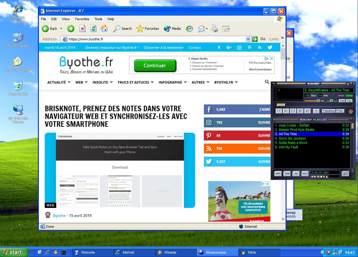Click the green Forward arrow in Internet Explorer

71,29
